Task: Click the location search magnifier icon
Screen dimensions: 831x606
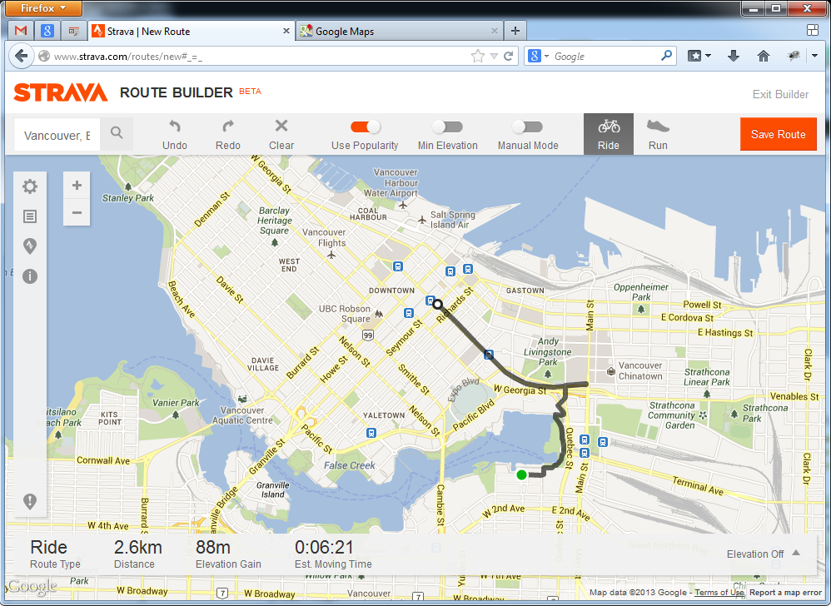Action: coord(117,133)
